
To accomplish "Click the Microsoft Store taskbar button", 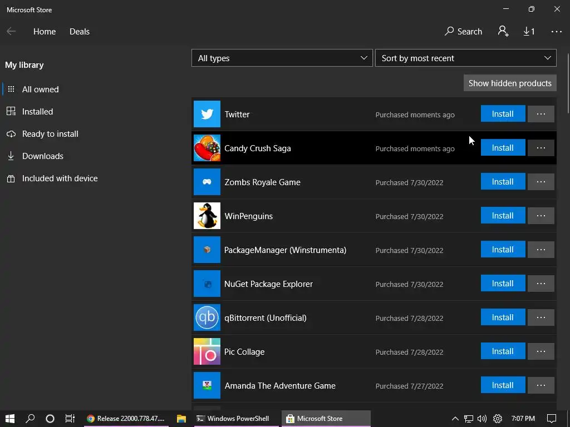I will pos(326,419).
